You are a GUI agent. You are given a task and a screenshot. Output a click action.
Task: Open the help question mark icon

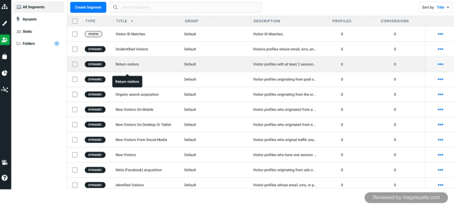(5, 178)
